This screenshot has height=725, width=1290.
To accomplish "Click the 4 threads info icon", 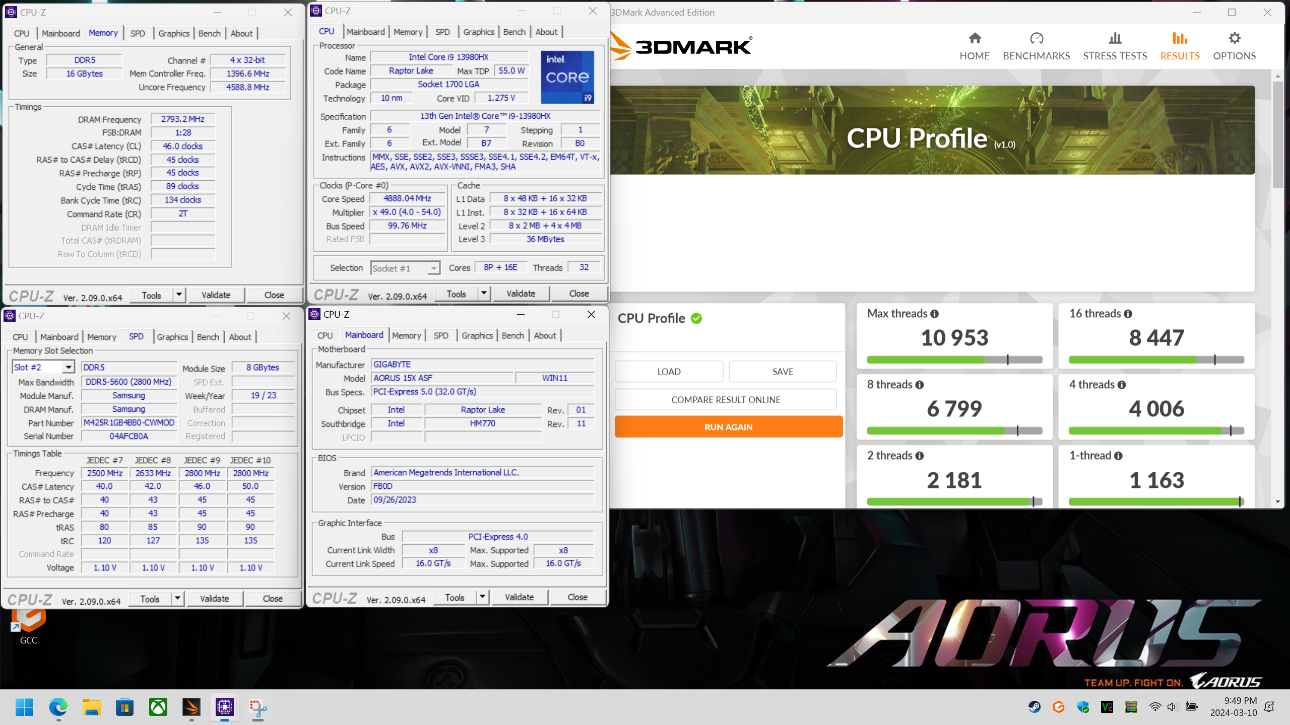I will [1122, 385].
